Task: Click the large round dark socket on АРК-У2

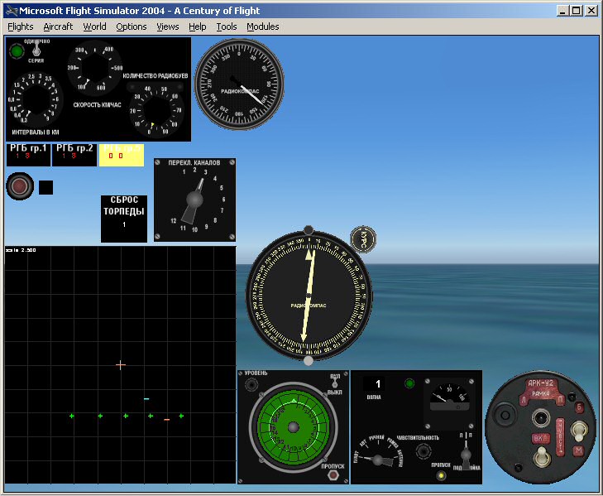Action: point(505,415)
